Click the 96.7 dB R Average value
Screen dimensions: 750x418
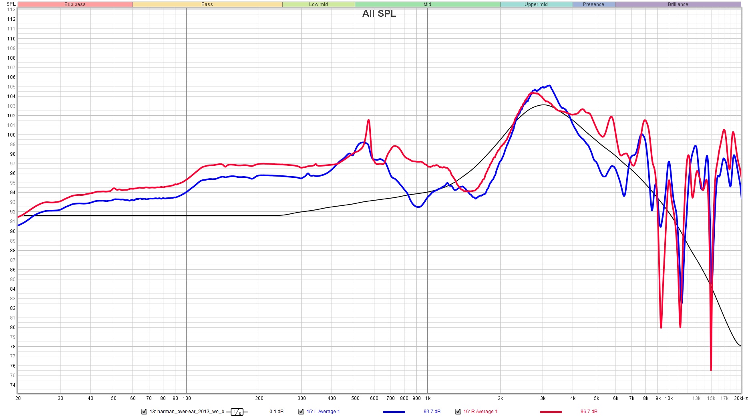pyautogui.click(x=589, y=412)
